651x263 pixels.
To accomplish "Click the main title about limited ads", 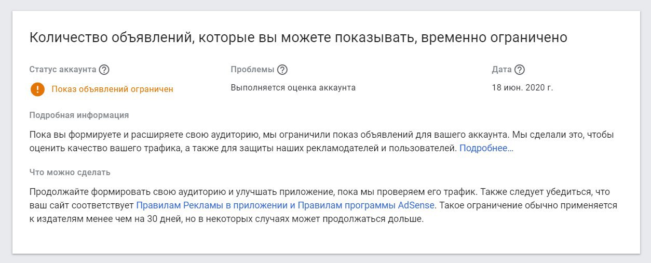I will pos(298,38).
